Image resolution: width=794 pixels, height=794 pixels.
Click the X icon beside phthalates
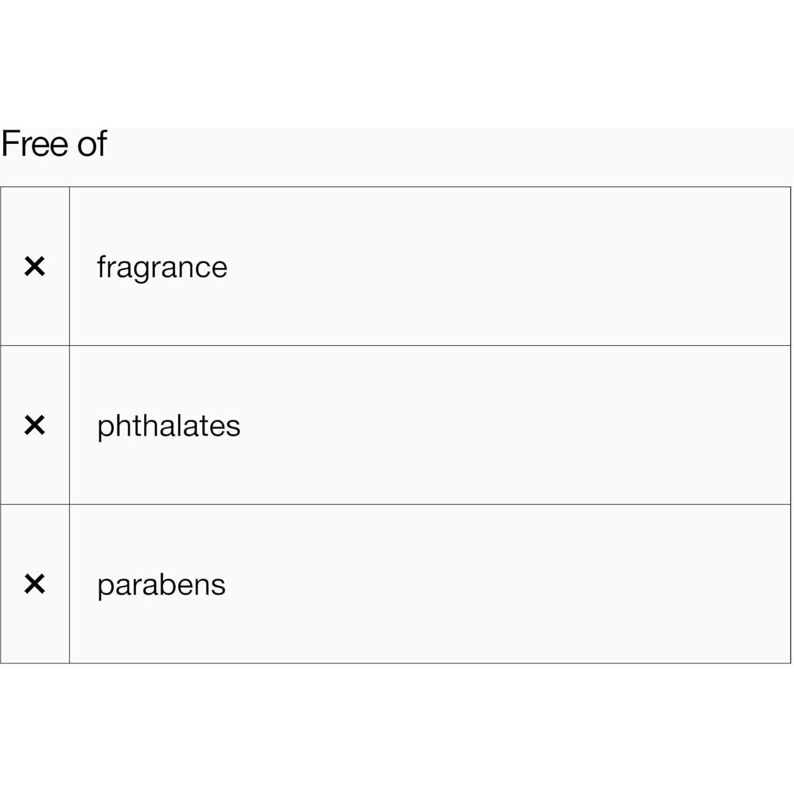tap(35, 425)
